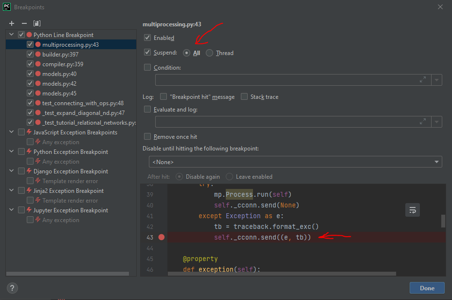Select _test_tutorial_relational_networks.py breakpoint
The width and height of the screenshot is (452, 300).
click(x=71, y=123)
